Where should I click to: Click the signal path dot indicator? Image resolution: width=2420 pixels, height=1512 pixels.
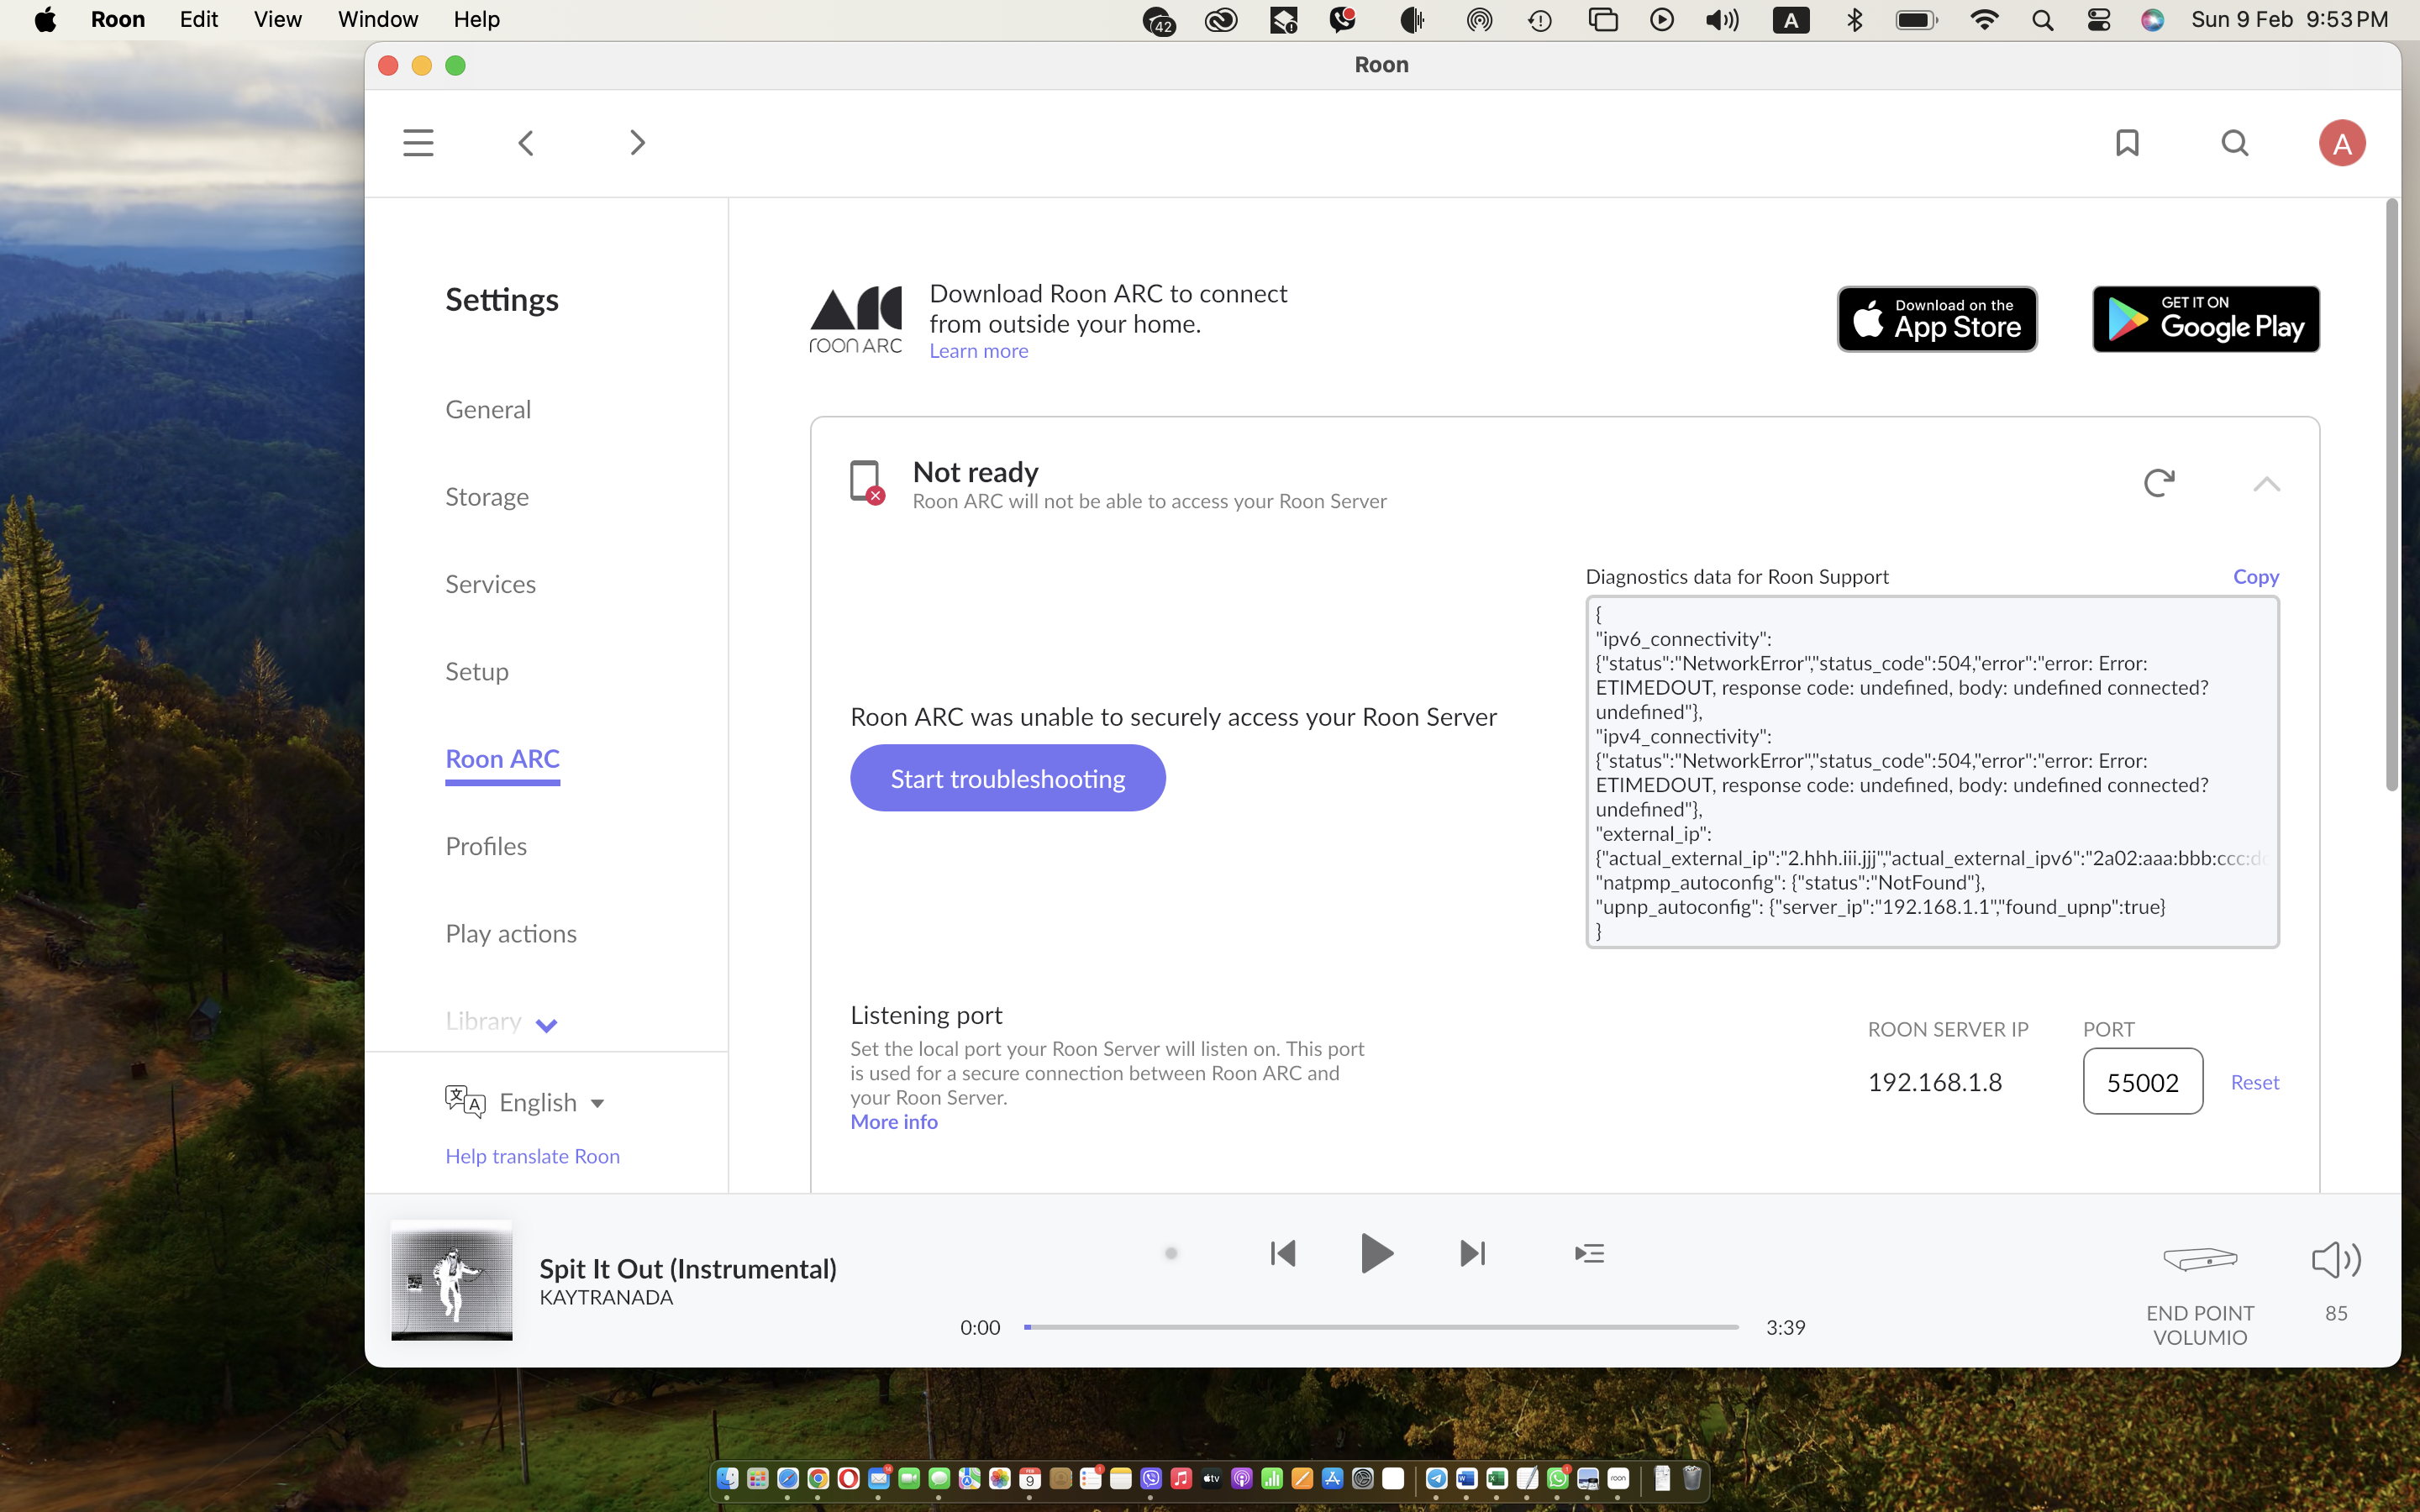tap(1171, 1253)
